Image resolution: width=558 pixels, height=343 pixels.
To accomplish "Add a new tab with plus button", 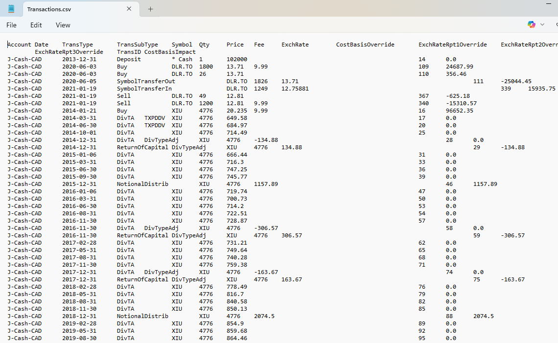I will (x=150, y=9).
